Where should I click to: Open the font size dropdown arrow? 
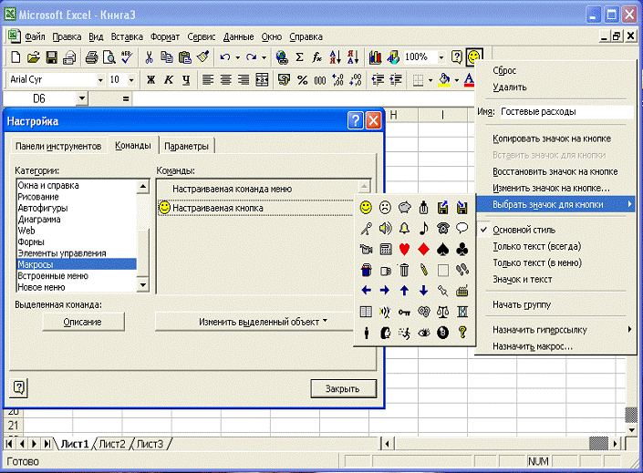pos(131,80)
